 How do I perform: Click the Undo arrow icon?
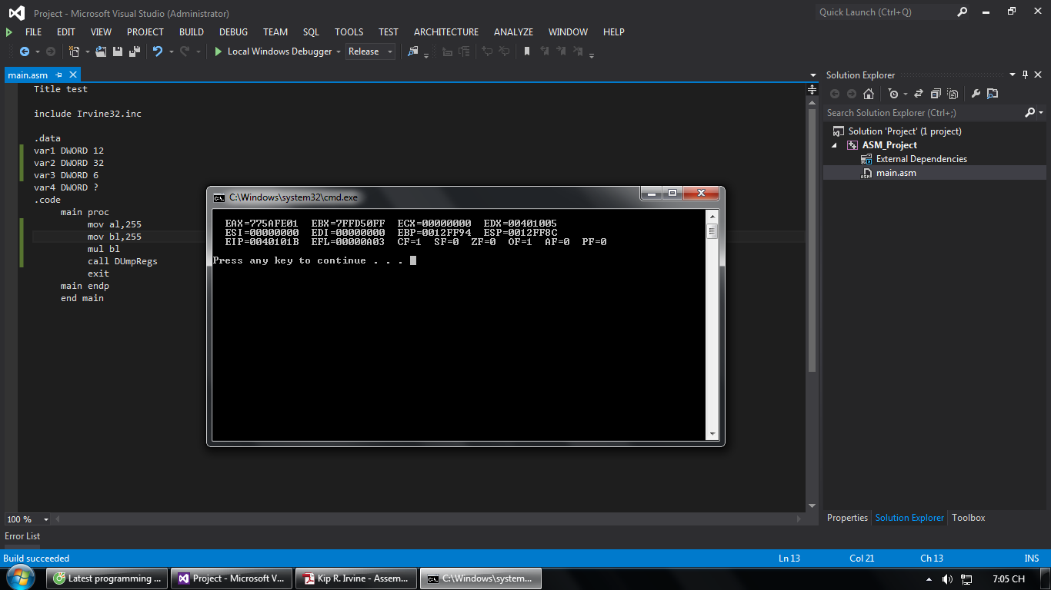157,51
